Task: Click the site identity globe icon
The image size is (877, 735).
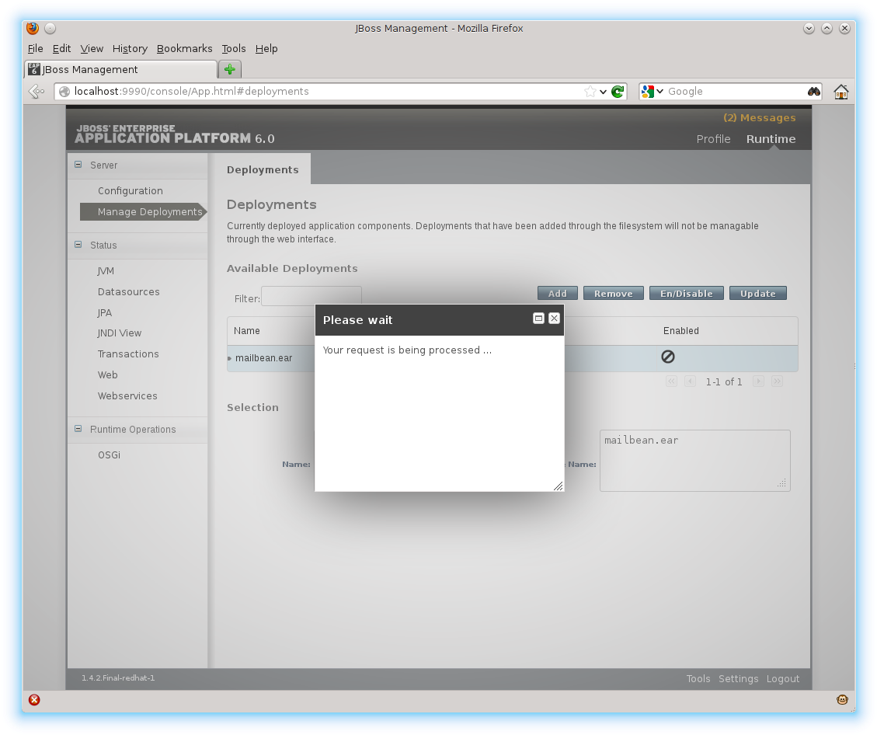Action: click(65, 91)
